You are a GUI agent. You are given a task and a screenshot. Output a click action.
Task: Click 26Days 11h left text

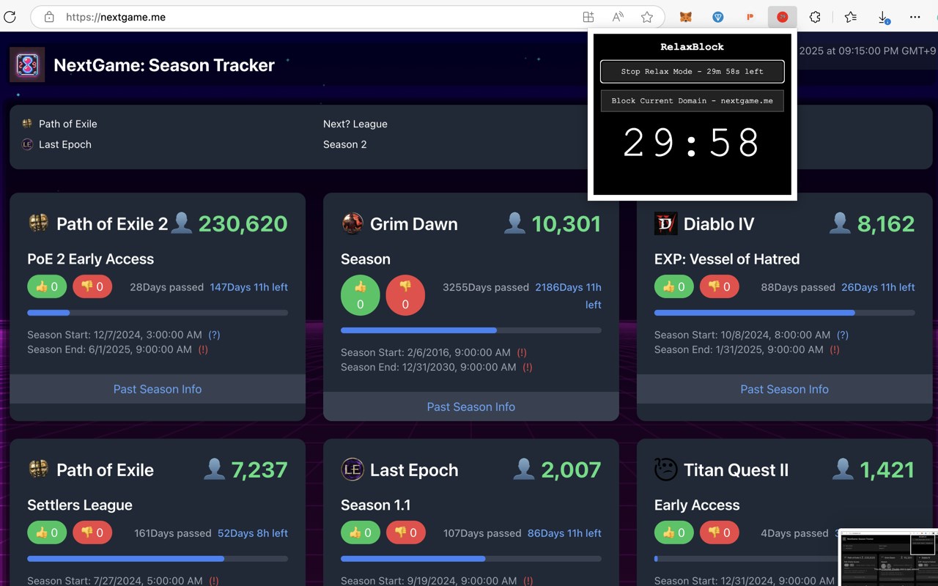pos(878,287)
